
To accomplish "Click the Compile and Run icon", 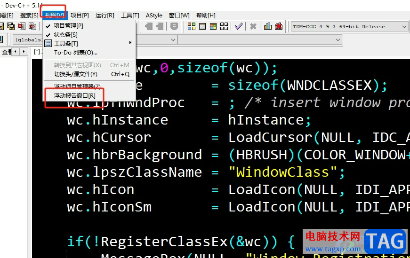I will coord(213,26).
